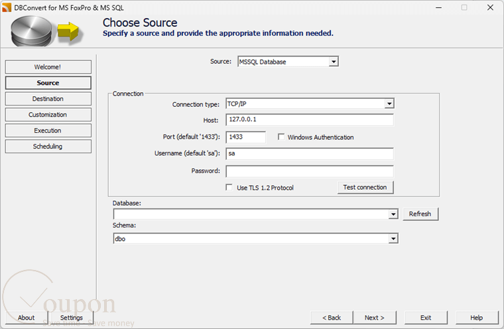
Task: Focus the Port input field
Action: 246,137
